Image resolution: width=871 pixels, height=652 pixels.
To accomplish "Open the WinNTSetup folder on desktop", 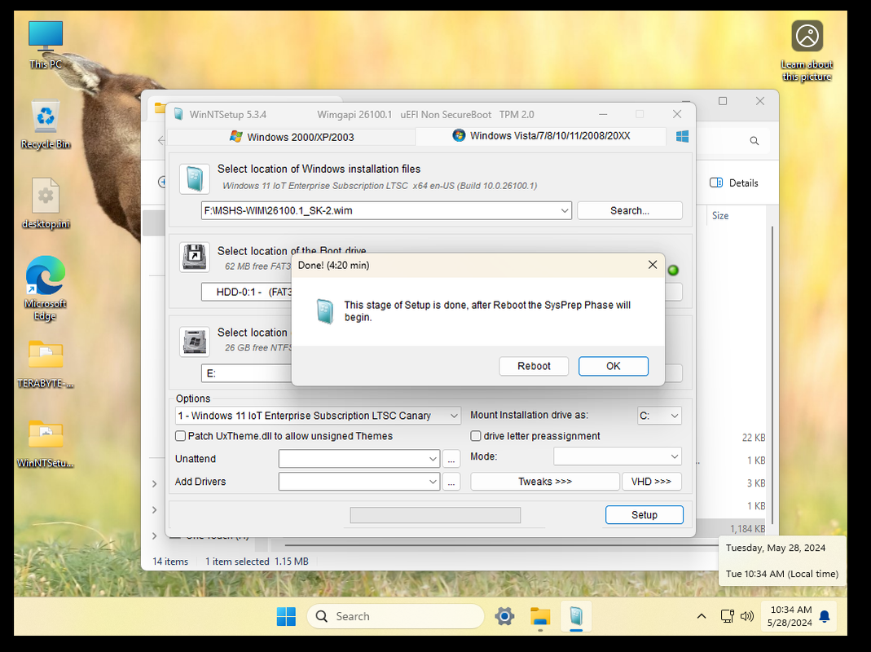I will point(46,443).
